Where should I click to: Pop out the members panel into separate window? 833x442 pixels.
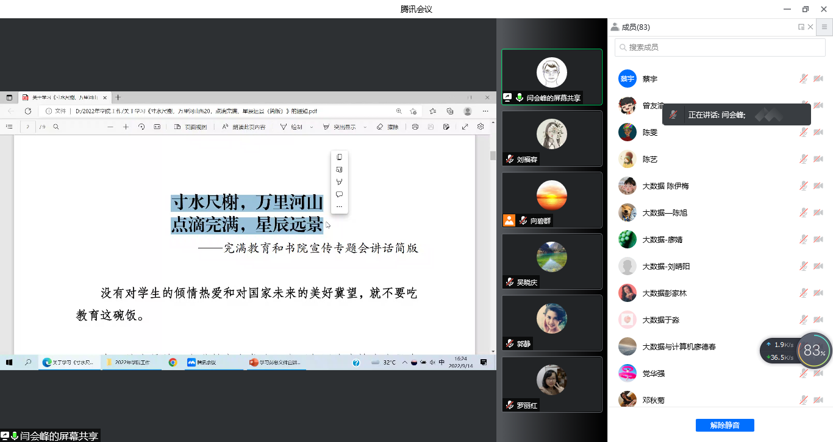tap(801, 27)
